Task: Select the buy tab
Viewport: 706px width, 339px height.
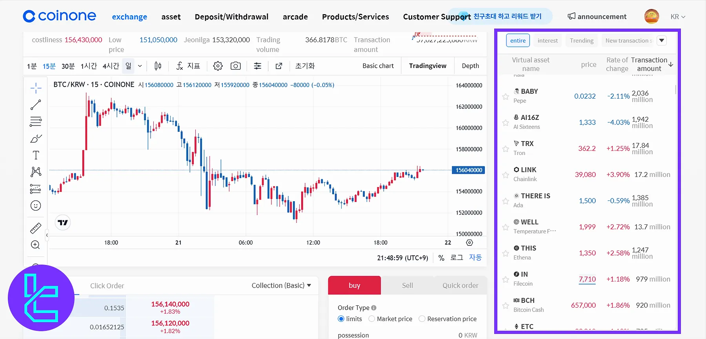Action: coord(355,285)
